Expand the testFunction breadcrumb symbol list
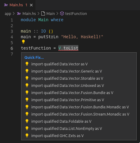The height and width of the screenshot is (143, 140). [x=76, y=13]
